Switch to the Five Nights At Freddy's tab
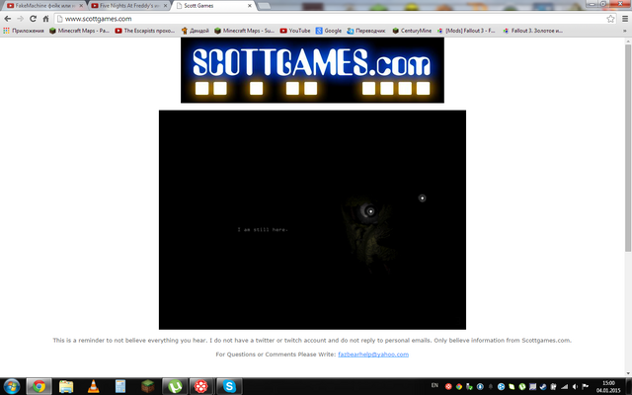This screenshot has width=632, height=395. (129, 6)
